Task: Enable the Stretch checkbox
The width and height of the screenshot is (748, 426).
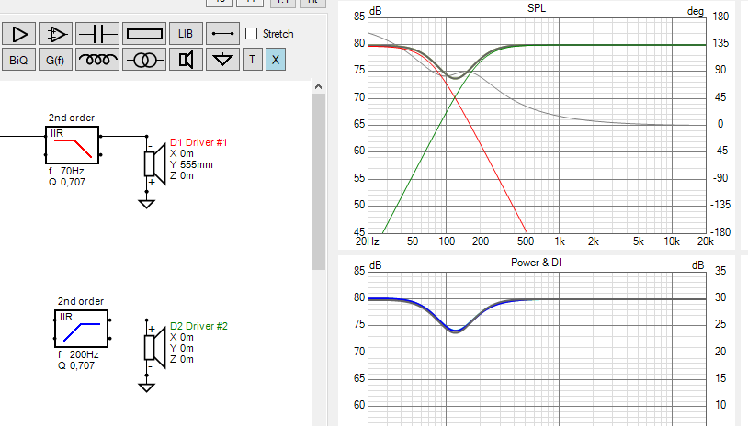Action: 253,34
